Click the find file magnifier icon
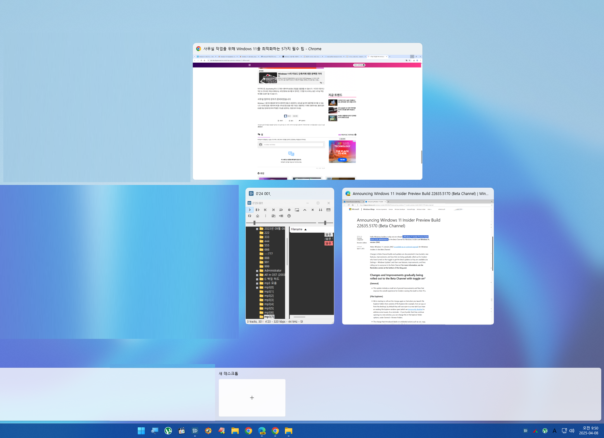The height and width of the screenshot is (438, 604). pyautogui.click(x=273, y=216)
